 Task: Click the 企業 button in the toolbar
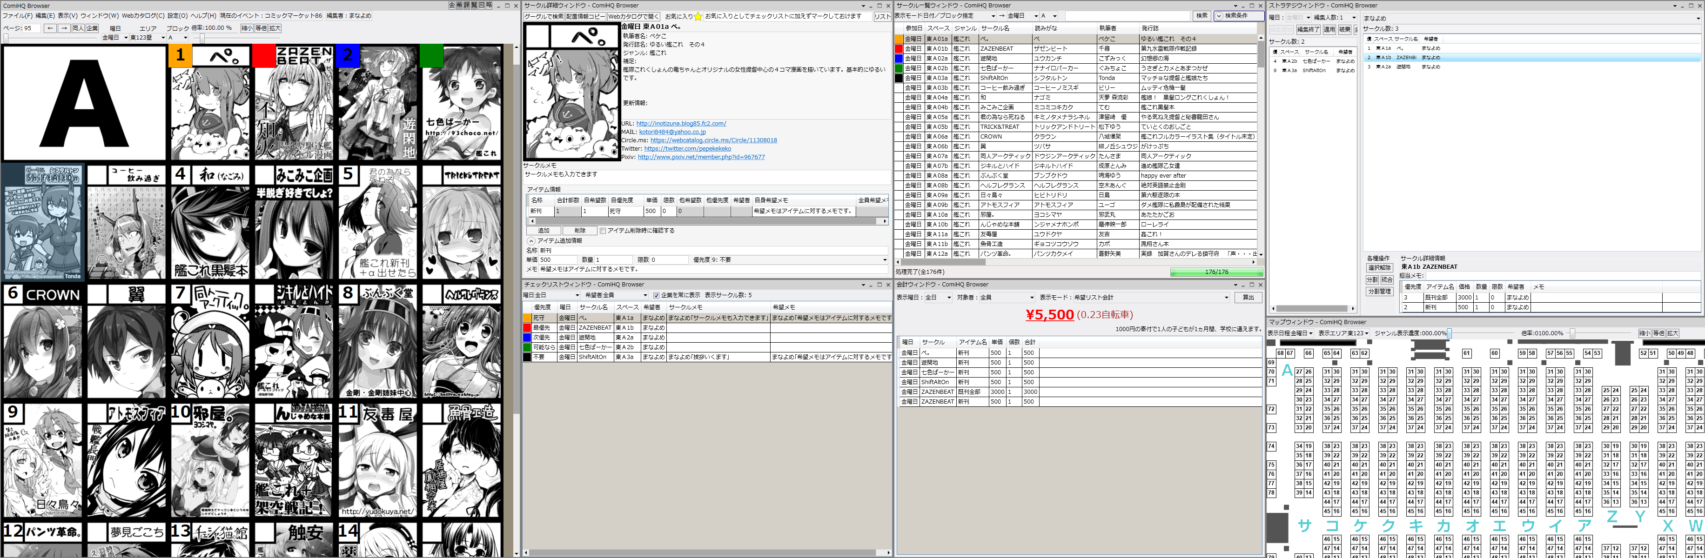click(x=92, y=28)
